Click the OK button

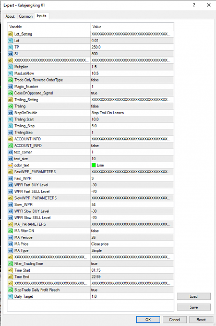148,320
